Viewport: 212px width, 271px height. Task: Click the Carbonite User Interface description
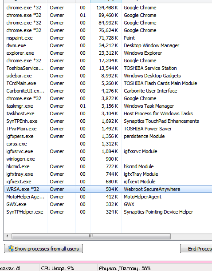[150, 91]
